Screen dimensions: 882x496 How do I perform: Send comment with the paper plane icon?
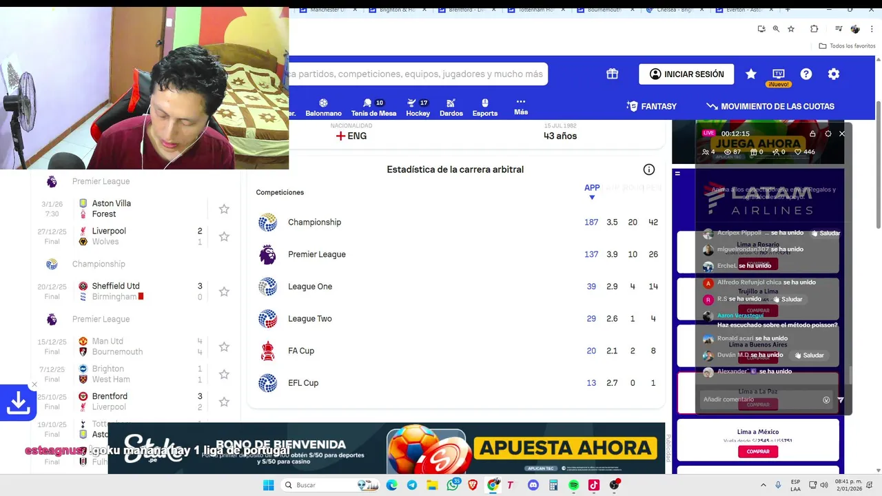pos(840,400)
